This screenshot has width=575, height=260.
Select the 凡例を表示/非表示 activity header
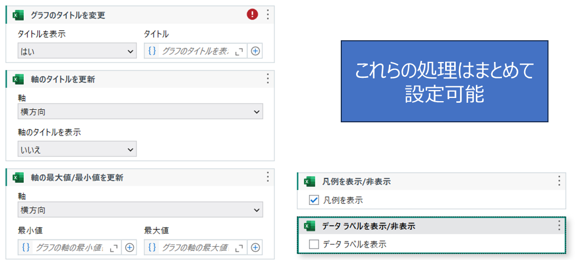click(431, 182)
